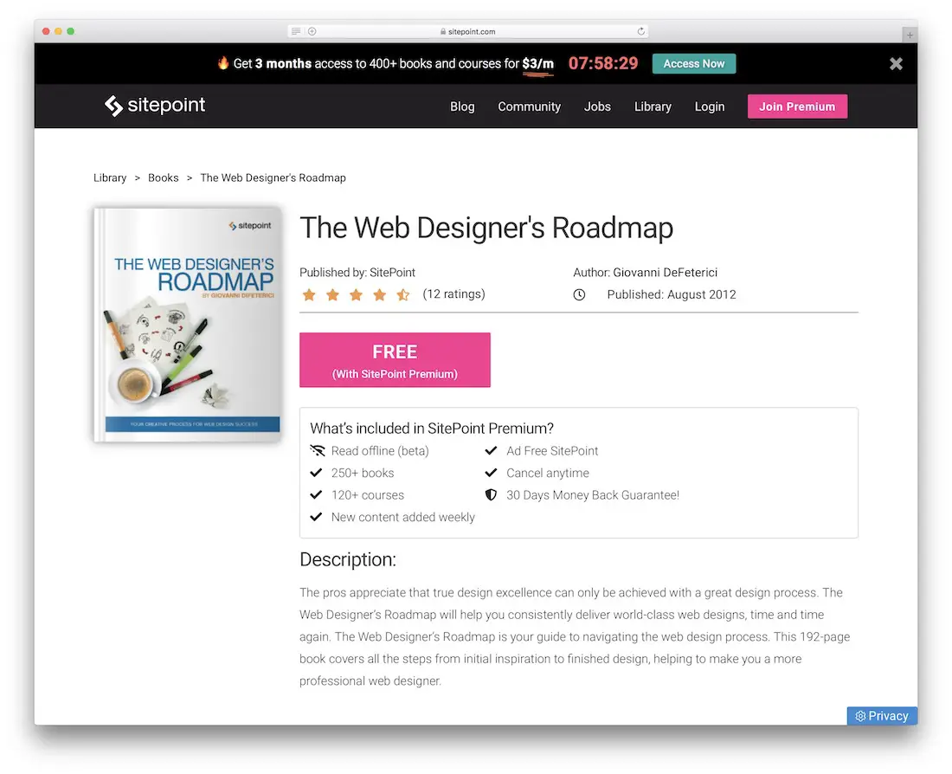Click Ad Free SitePoint text
This screenshot has height=774, width=952.
pyautogui.click(x=552, y=451)
